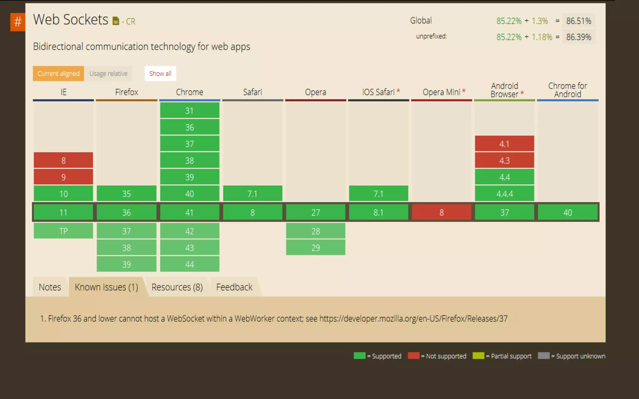Select the iOS Safari 8.1 cell
Viewport: 639px width, 399px height.
tap(378, 212)
